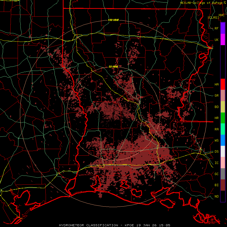Click the RA light green legend block
The width and height of the screenshot is (227, 227).
point(223,129)
